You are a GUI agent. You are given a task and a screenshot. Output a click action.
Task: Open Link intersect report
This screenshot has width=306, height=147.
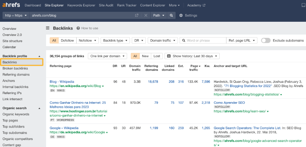tap(12, 99)
